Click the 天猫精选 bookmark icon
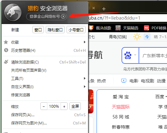This screenshot has height=133, width=167. coord(118,28)
